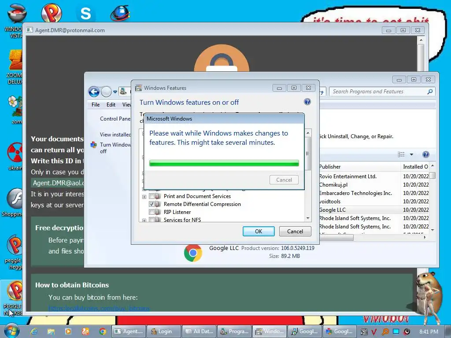Open the Zoom Deluxe desktop icon
Image resolution: width=451 pixels, height=338 pixels.
point(15,67)
